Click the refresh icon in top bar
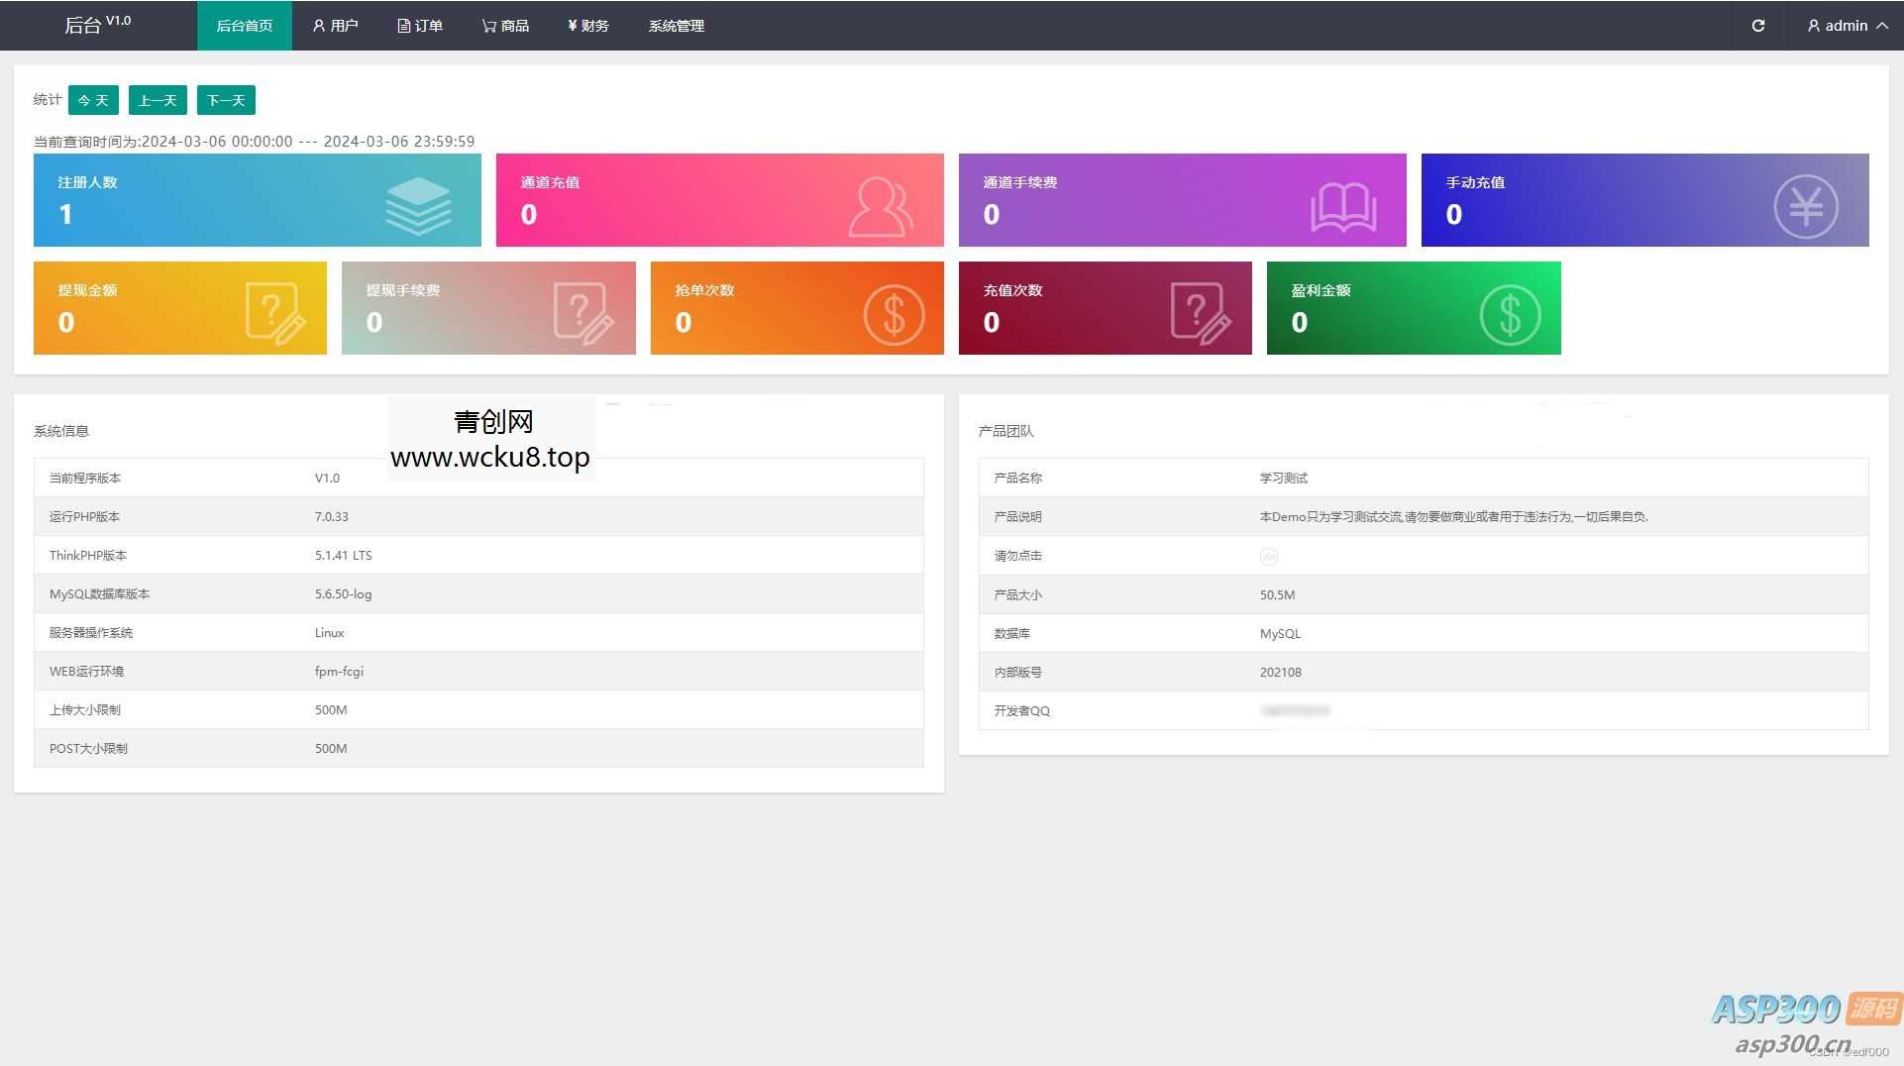 pos(1757,26)
